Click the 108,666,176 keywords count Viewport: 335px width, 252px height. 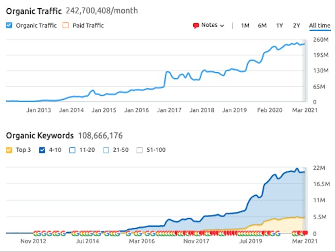pos(100,135)
